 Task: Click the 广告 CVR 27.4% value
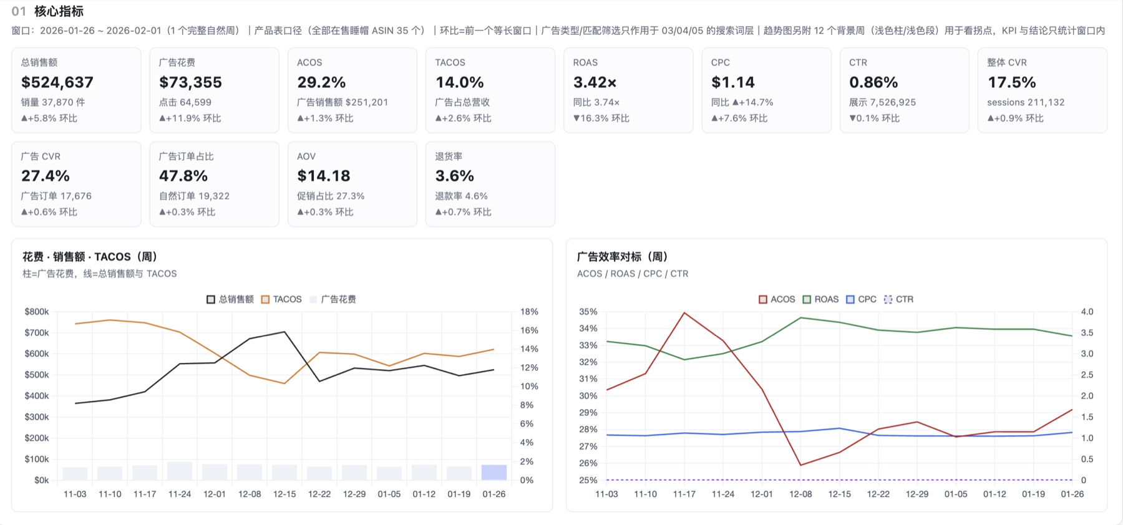click(x=46, y=176)
